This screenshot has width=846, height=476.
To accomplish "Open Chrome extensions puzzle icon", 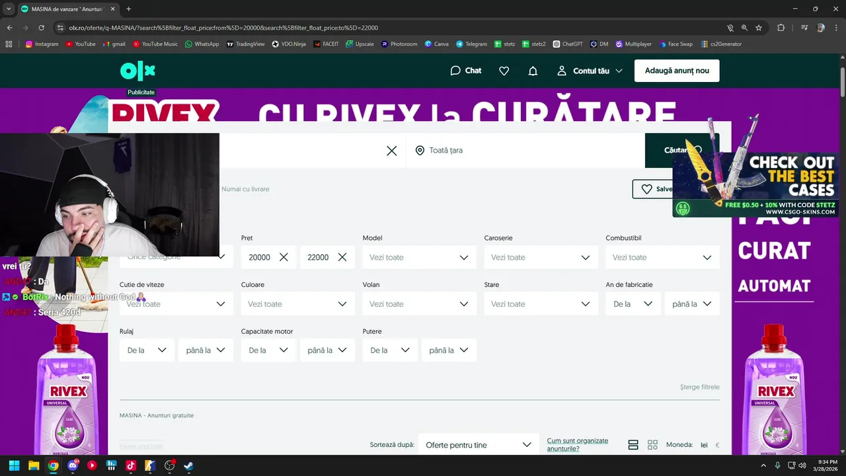I will tap(781, 28).
